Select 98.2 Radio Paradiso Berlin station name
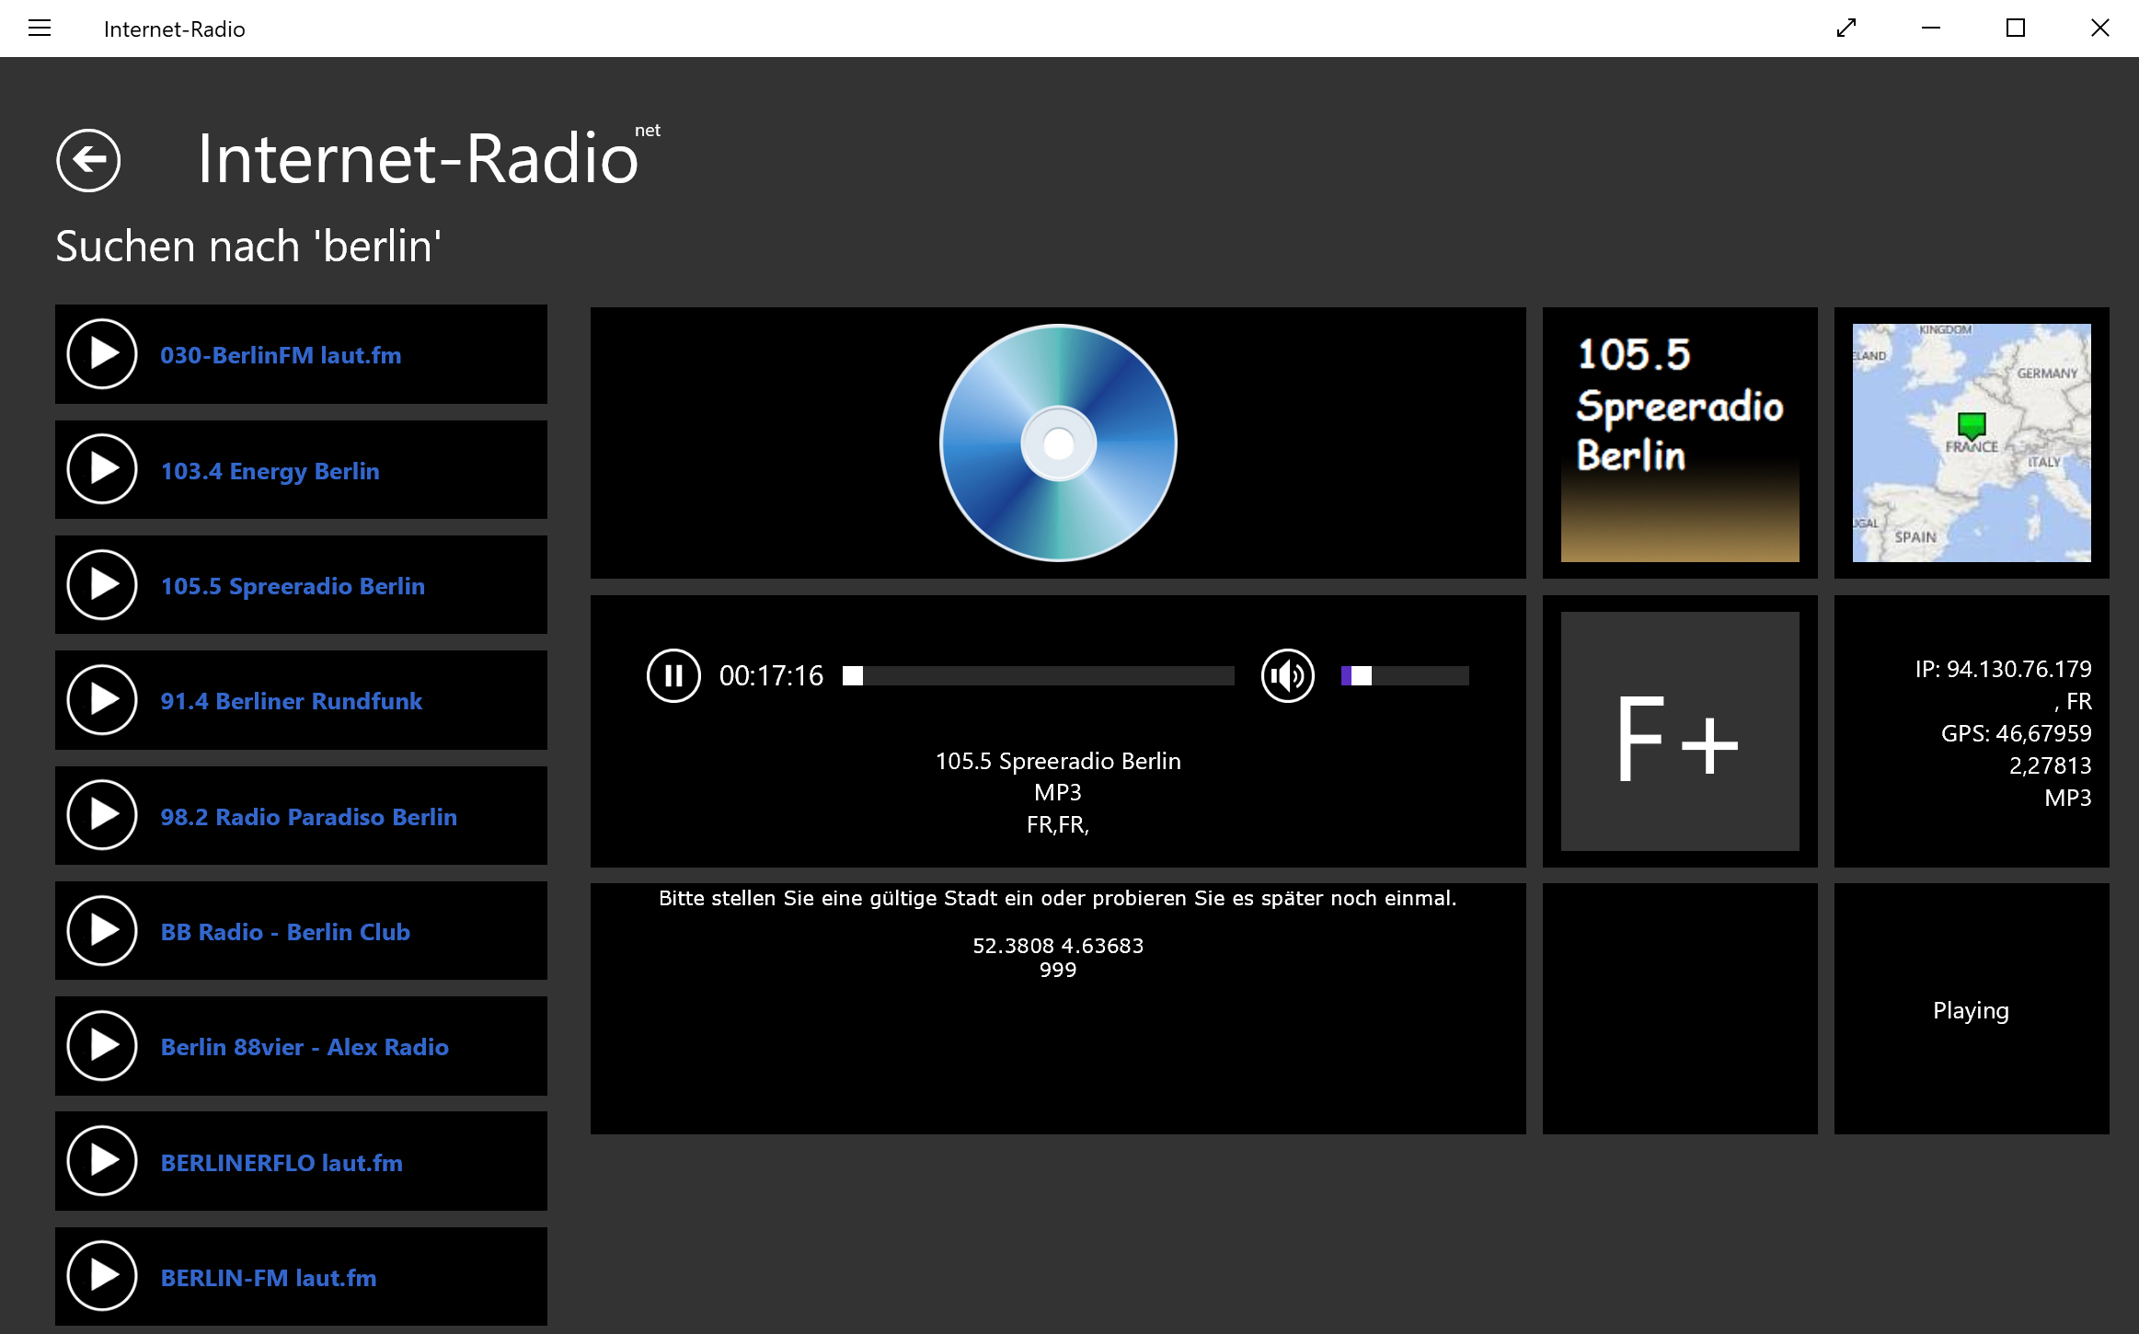 309,817
